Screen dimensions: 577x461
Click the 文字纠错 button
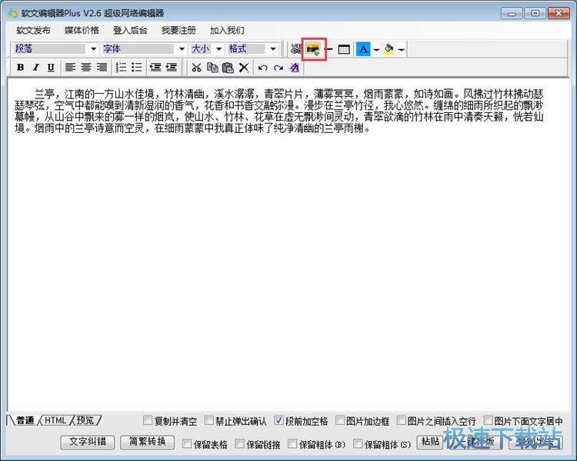pyautogui.click(x=88, y=442)
